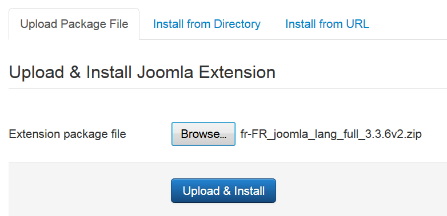447x216 pixels.
Task: Click the gray form actions bar background
Action: coord(359,190)
